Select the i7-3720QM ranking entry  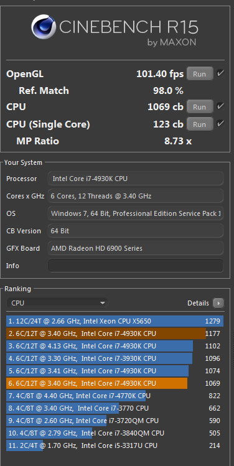pyautogui.click(x=115, y=421)
